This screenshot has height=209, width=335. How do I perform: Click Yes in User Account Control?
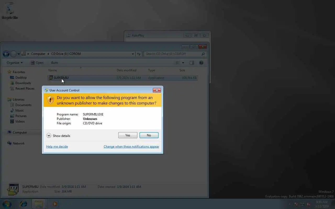coord(128,135)
